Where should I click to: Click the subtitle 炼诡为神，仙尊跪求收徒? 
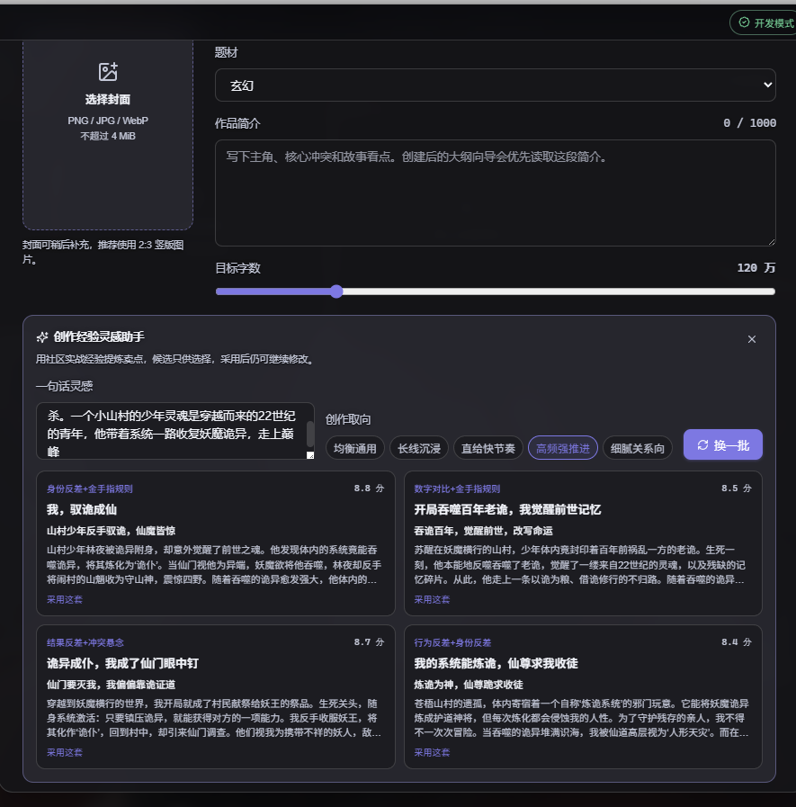pos(469,685)
